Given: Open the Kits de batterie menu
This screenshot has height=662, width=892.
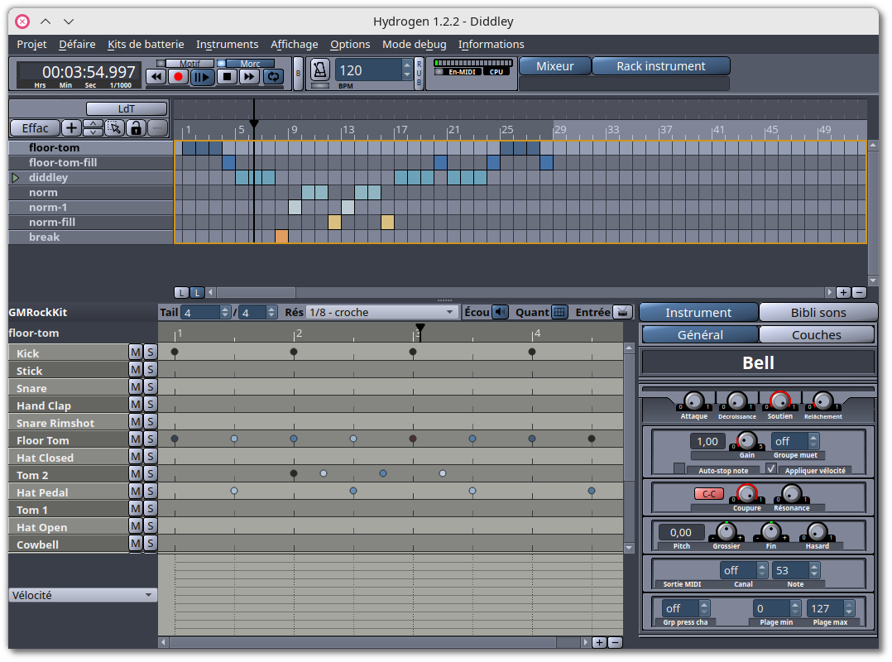Looking at the screenshot, I should [146, 45].
